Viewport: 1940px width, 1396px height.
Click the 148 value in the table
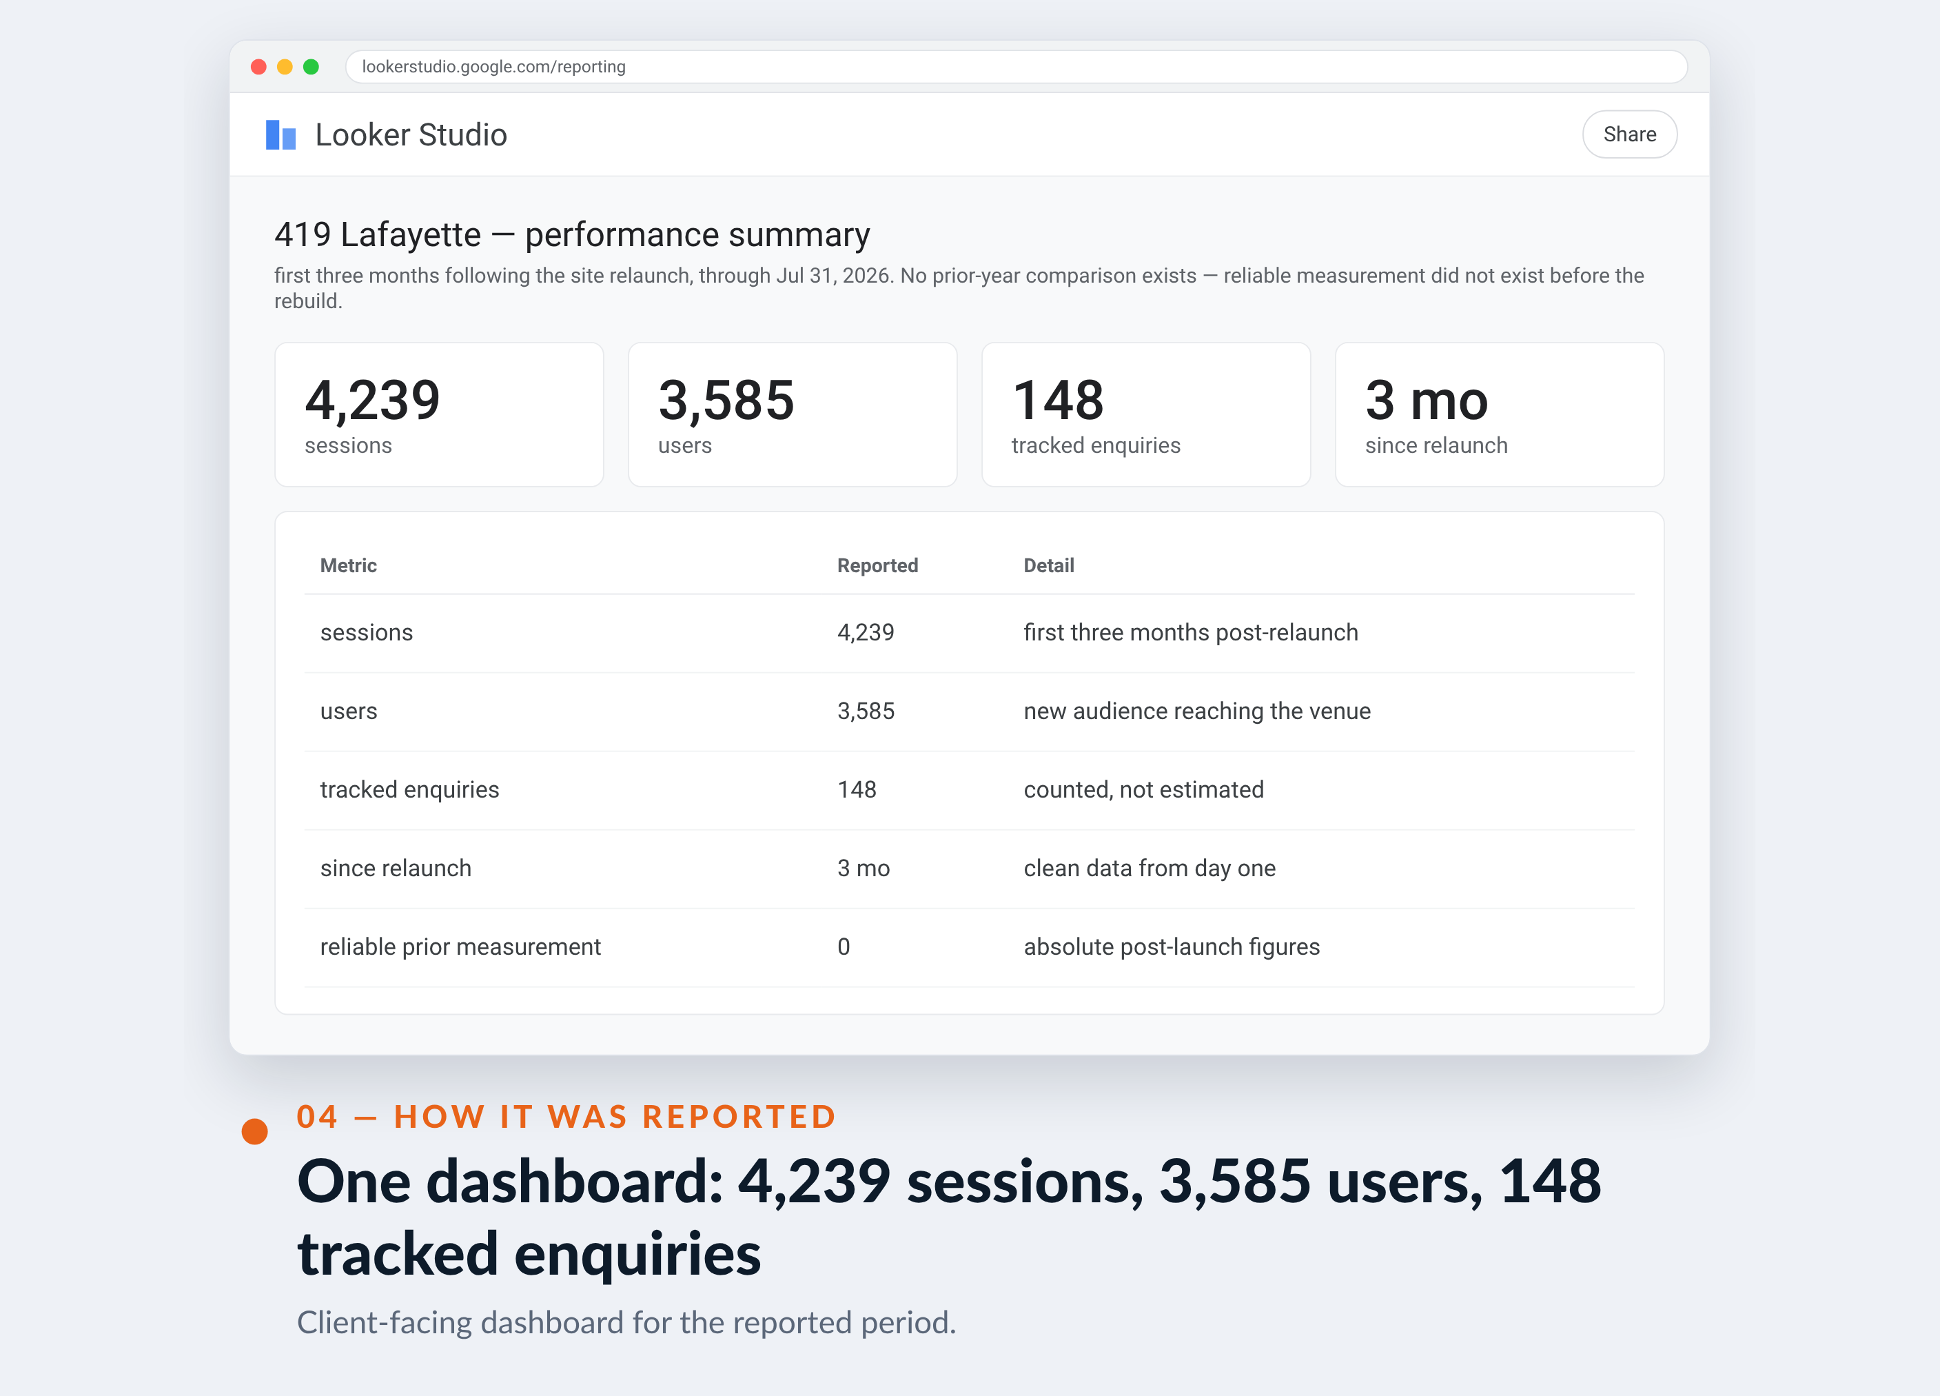click(856, 789)
